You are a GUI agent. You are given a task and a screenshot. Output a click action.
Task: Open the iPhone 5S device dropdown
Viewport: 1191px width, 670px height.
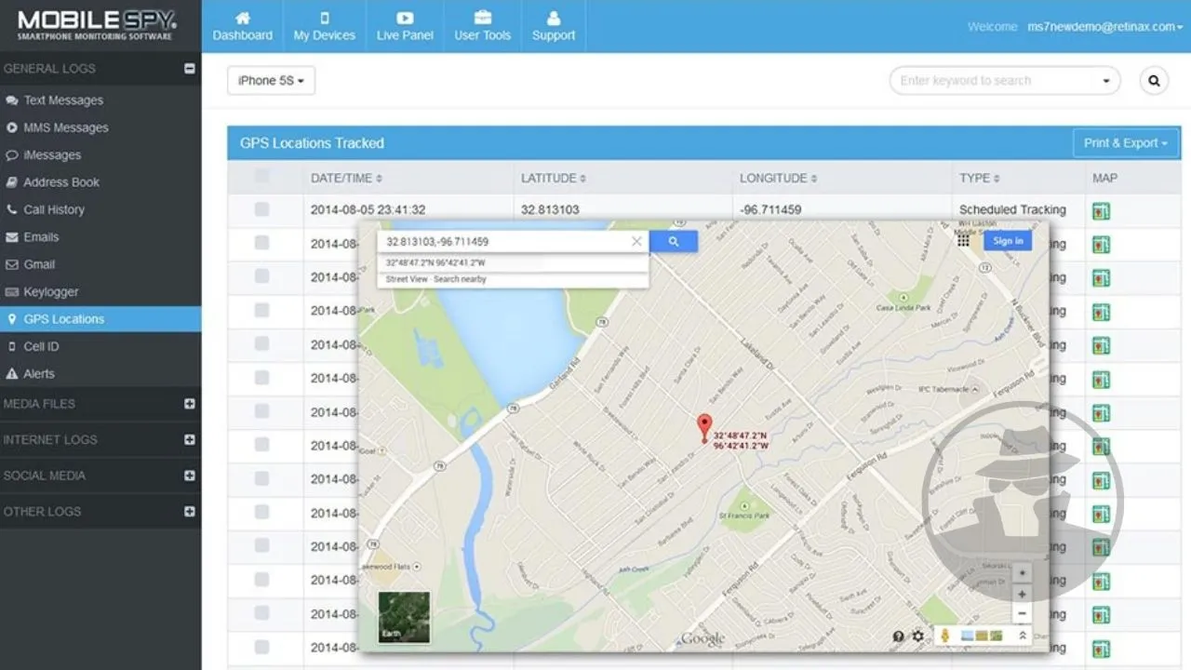[x=271, y=81]
